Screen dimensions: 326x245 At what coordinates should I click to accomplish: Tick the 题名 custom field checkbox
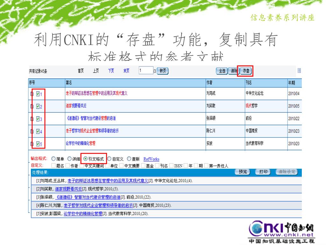click(x=53, y=166)
